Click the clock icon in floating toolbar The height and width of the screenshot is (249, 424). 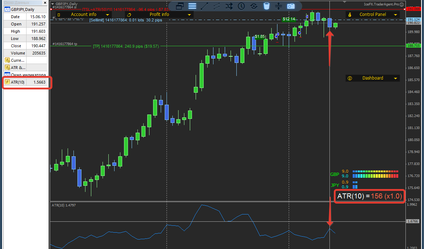[241, 6]
